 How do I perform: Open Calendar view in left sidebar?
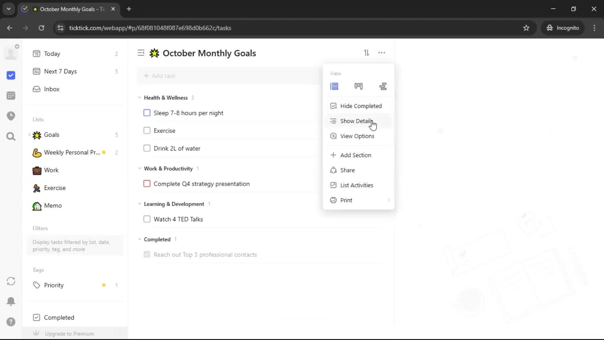coord(11,96)
